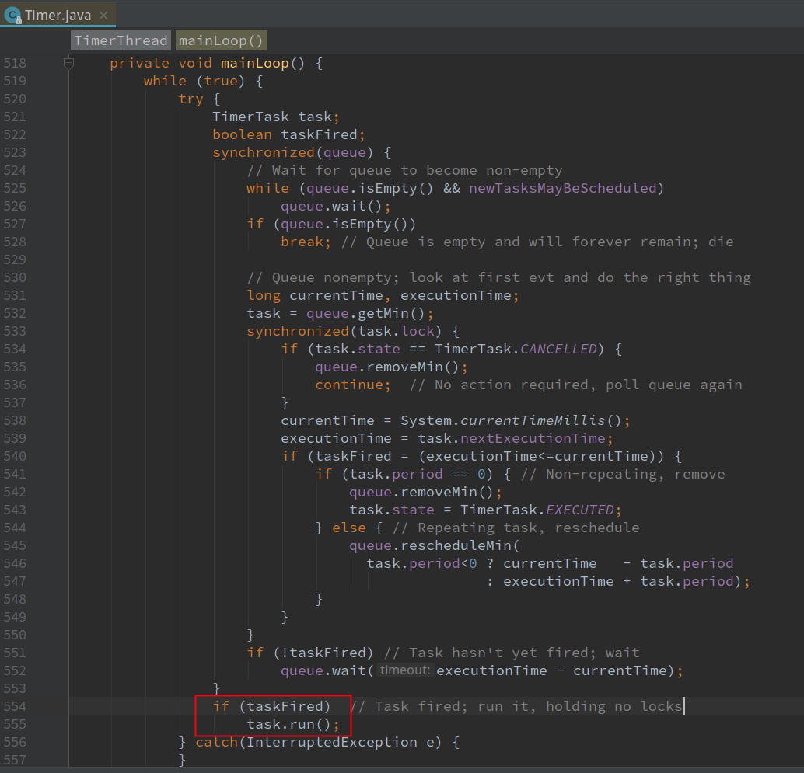
Task: Click line number 525 in the gutter
Action: tap(14, 188)
